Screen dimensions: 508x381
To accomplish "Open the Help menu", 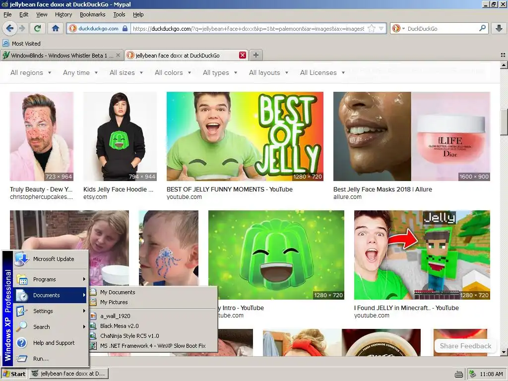I will [x=138, y=14].
